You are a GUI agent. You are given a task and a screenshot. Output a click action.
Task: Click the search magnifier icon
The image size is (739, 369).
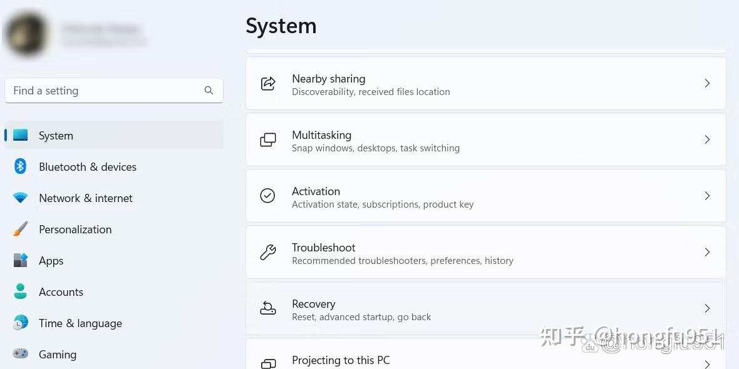coord(209,91)
